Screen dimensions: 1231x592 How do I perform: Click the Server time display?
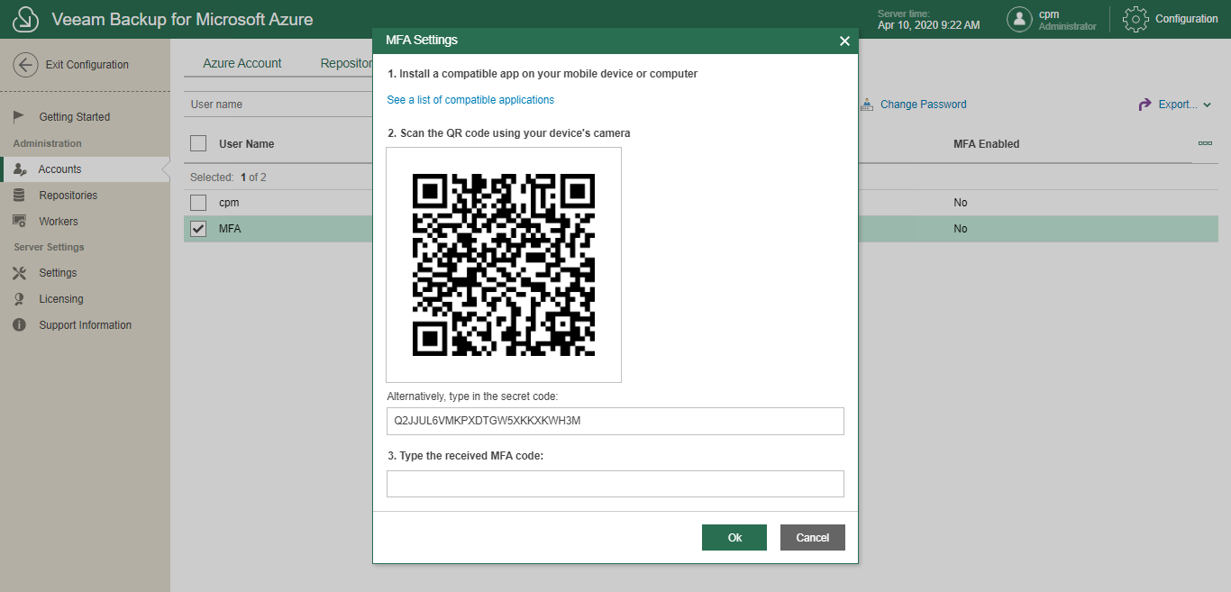[x=928, y=19]
